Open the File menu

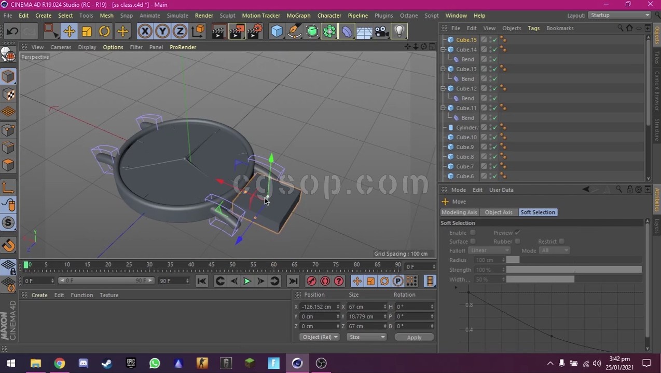[x=8, y=16]
